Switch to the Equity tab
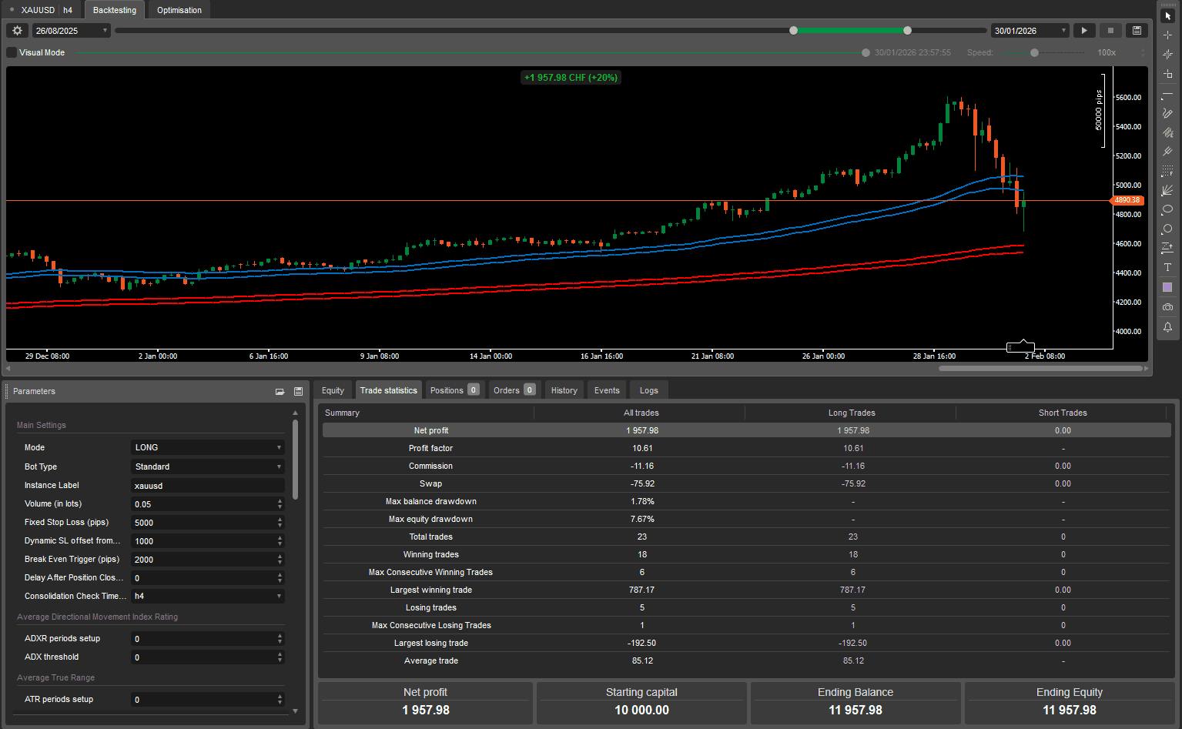1182x729 pixels. coord(333,390)
